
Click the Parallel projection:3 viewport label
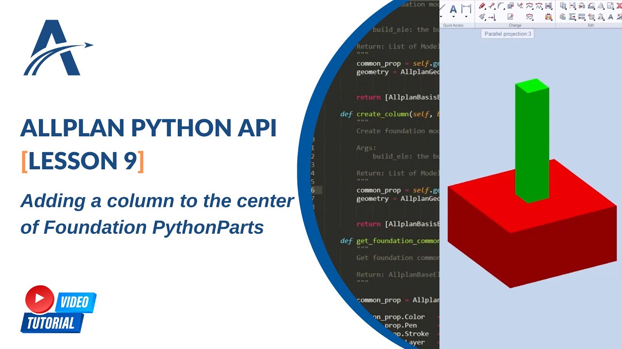coord(508,34)
